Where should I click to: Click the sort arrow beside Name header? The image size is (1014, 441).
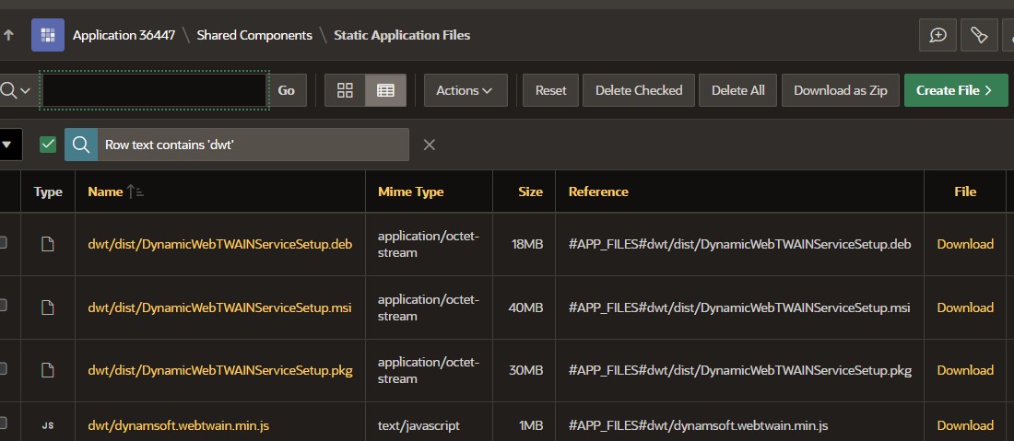136,191
